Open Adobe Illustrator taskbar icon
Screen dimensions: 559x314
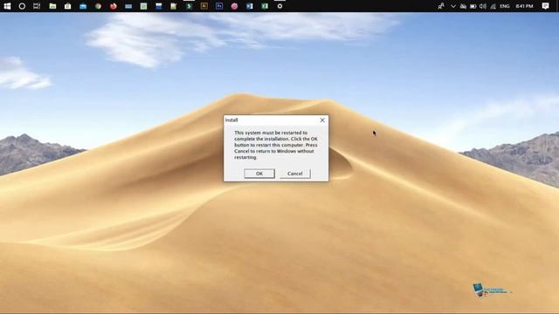[x=204, y=6]
